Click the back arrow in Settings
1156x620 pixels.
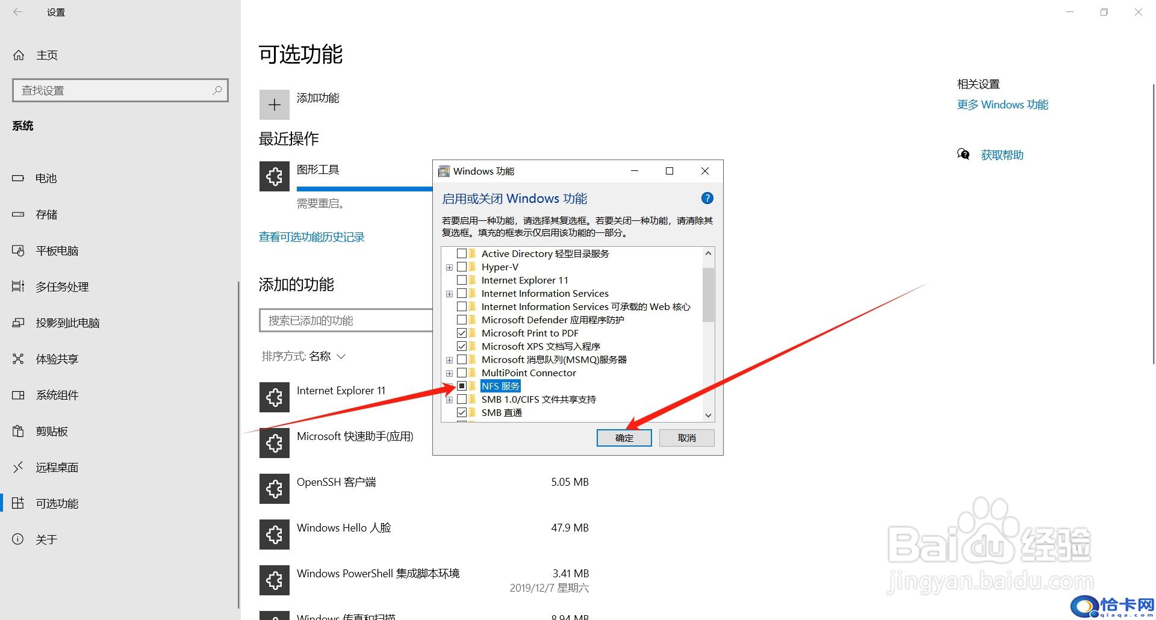pyautogui.click(x=17, y=12)
